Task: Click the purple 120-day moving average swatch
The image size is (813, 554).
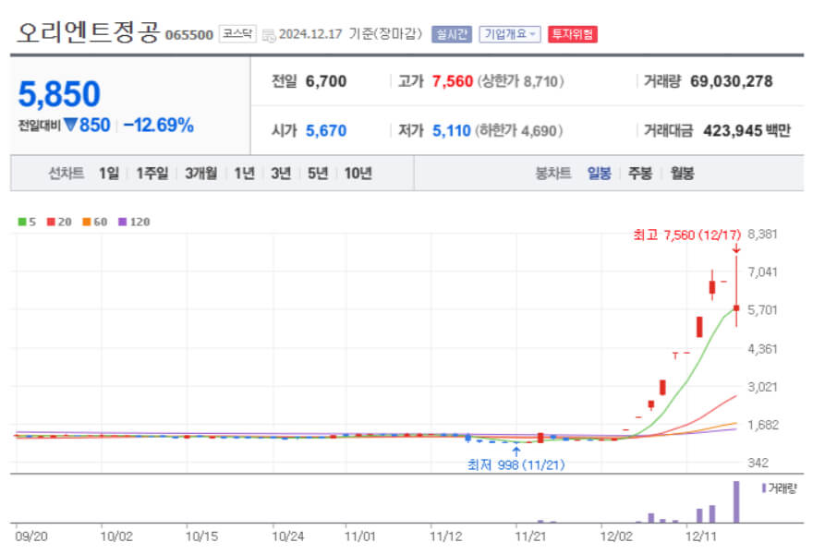Action: [x=122, y=222]
